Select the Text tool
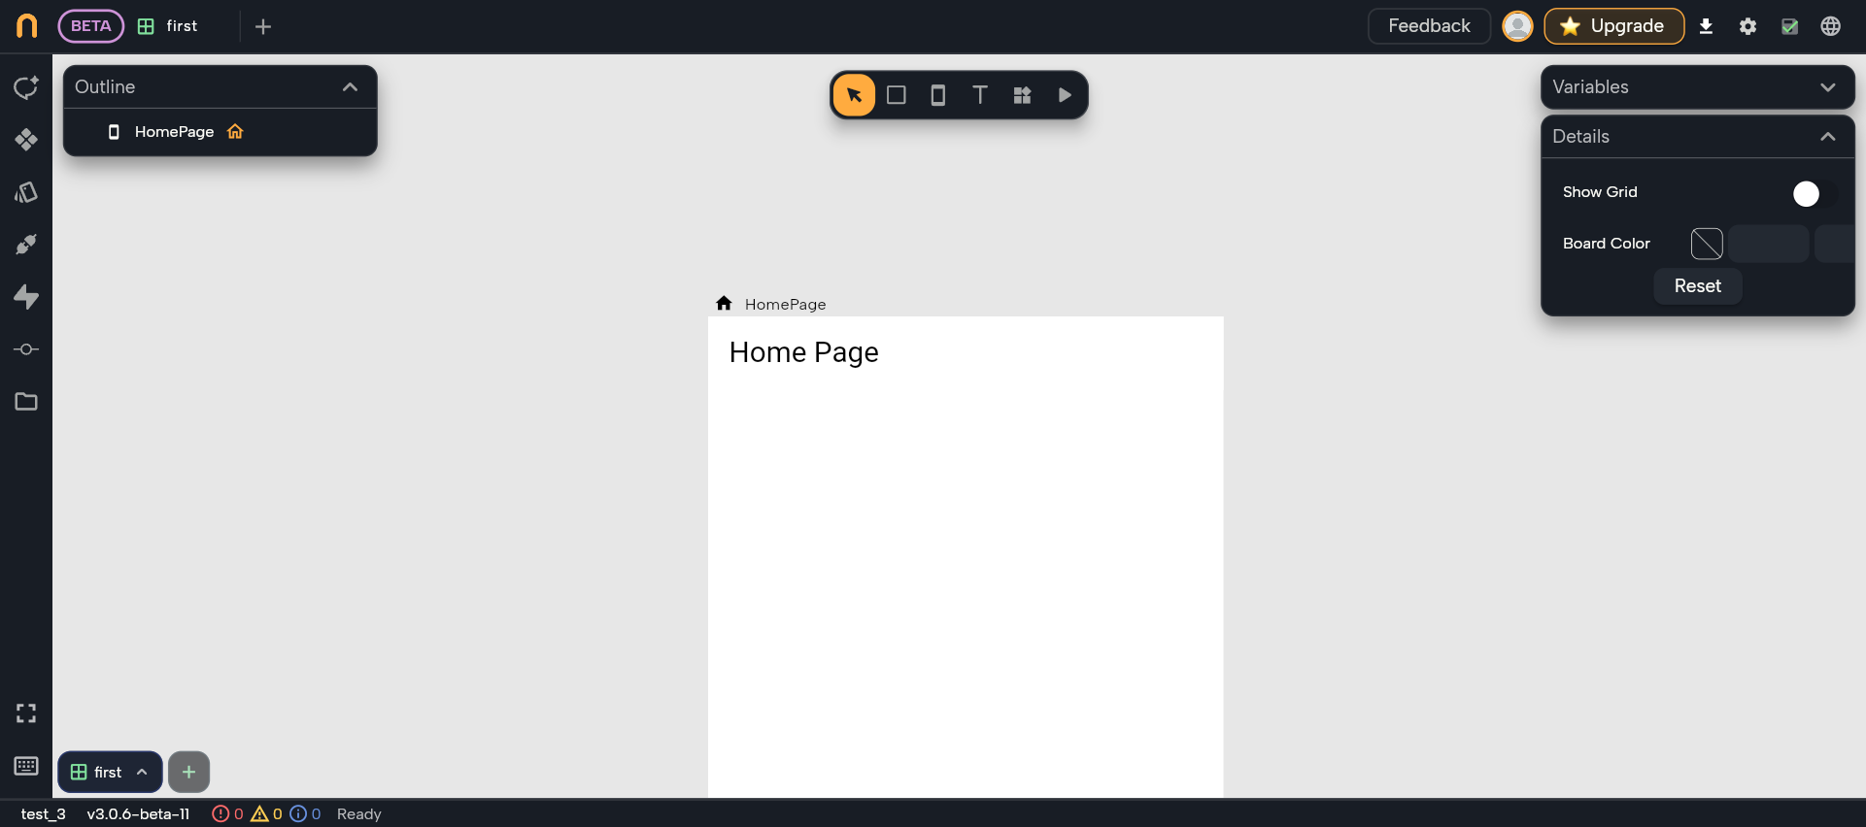The height and width of the screenshot is (827, 1866). [x=979, y=95]
